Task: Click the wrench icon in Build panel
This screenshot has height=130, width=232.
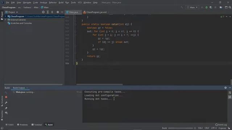Action: click(6, 103)
